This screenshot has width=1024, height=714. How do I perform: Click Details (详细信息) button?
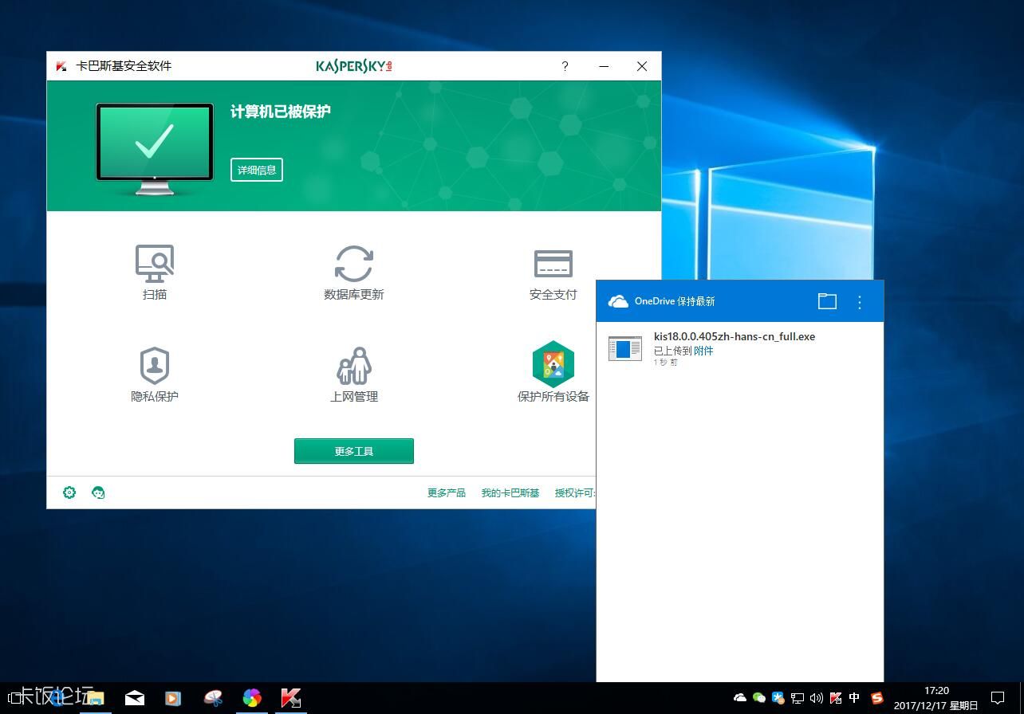click(x=257, y=170)
